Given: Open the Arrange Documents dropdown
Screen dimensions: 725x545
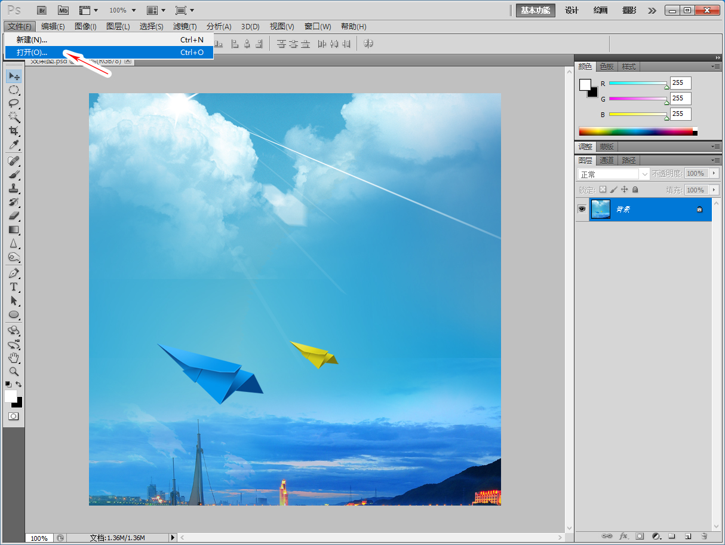Looking at the screenshot, I should coord(156,10).
